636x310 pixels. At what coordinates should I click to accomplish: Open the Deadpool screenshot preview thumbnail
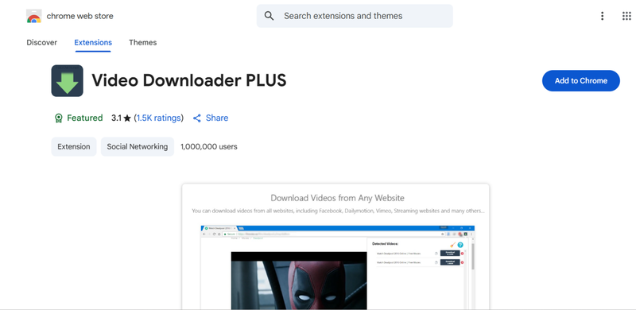click(335, 247)
